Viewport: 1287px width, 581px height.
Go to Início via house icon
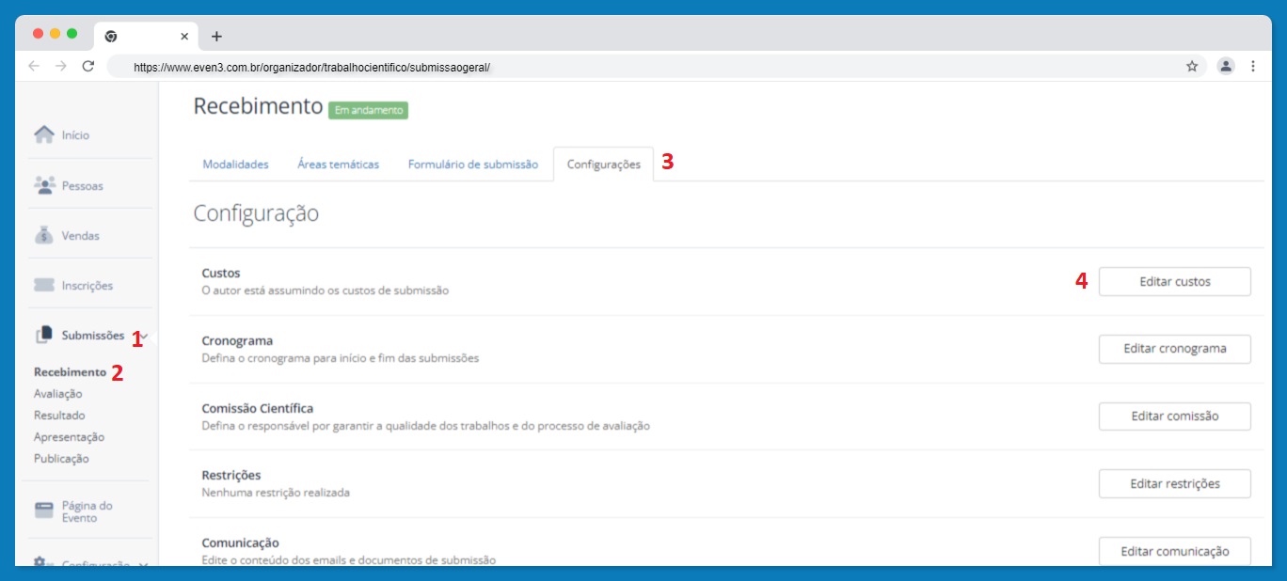coord(44,134)
